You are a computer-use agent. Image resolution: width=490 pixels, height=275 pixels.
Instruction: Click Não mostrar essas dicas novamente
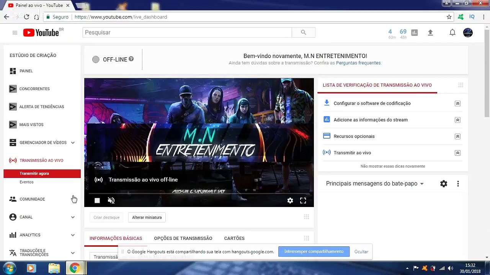(393, 166)
